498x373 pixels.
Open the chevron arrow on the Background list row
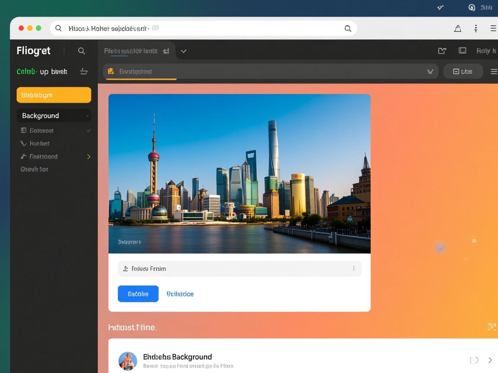click(490, 360)
